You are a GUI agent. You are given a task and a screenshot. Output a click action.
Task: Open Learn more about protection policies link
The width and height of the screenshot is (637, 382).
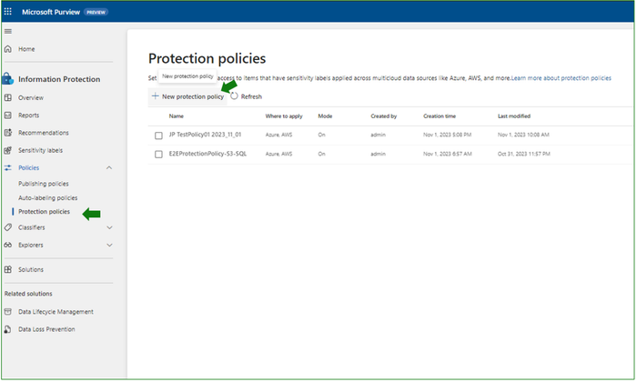click(x=561, y=78)
